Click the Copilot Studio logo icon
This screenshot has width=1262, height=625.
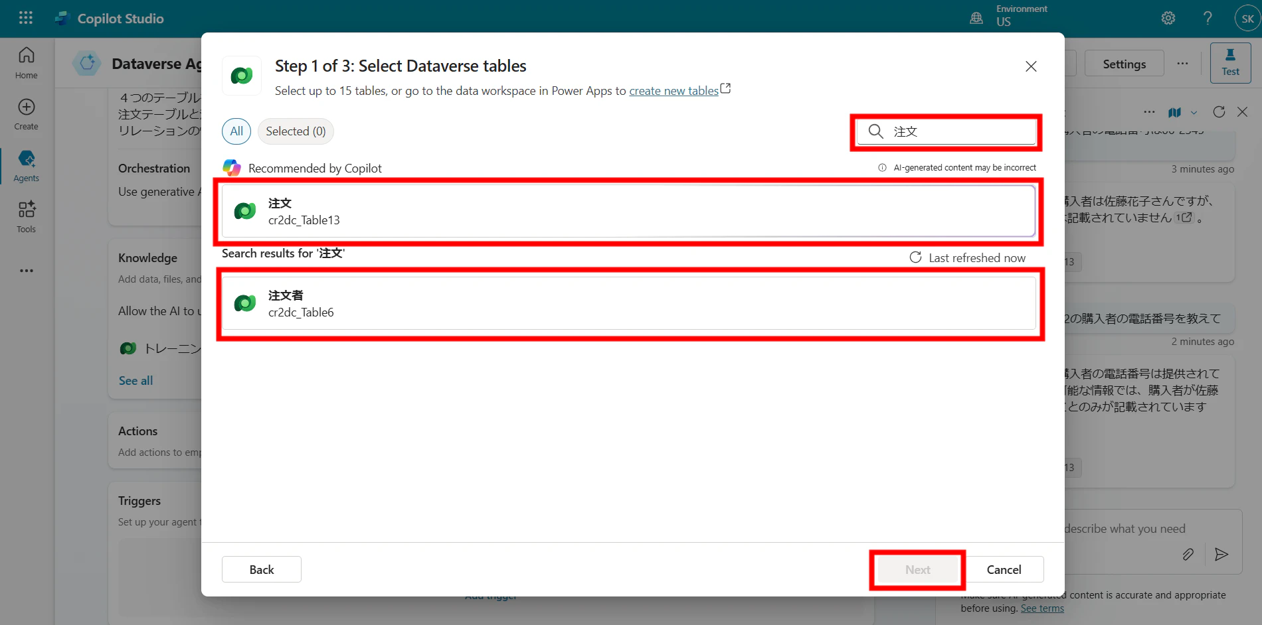(62, 19)
